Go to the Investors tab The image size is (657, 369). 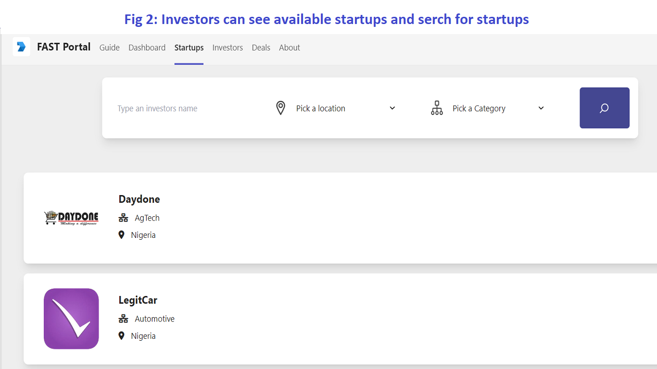point(227,48)
